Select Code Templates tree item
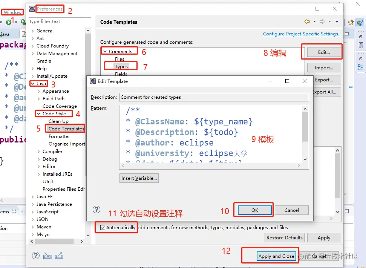Image resolution: width=366 pixels, height=268 pixels. (x=66, y=129)
